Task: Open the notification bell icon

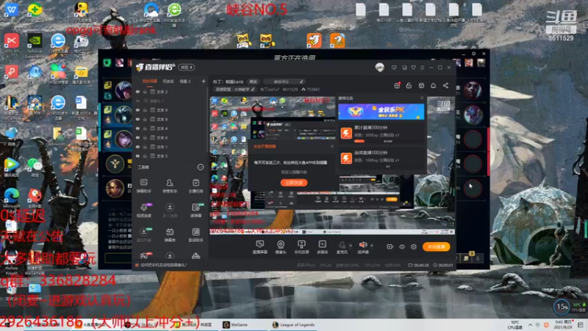Action: pos(433,85)
